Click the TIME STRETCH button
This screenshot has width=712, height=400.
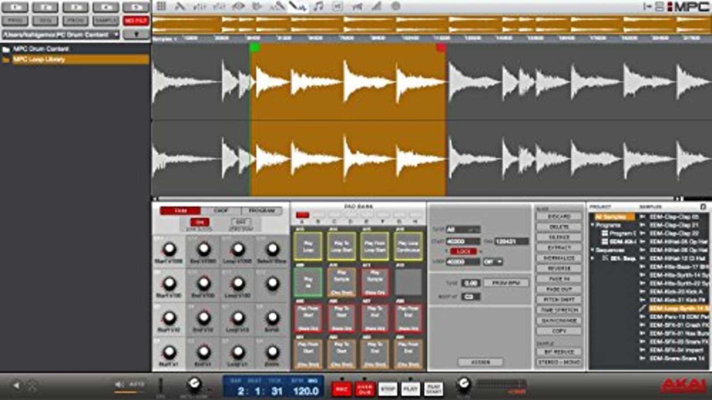(559, 310)
